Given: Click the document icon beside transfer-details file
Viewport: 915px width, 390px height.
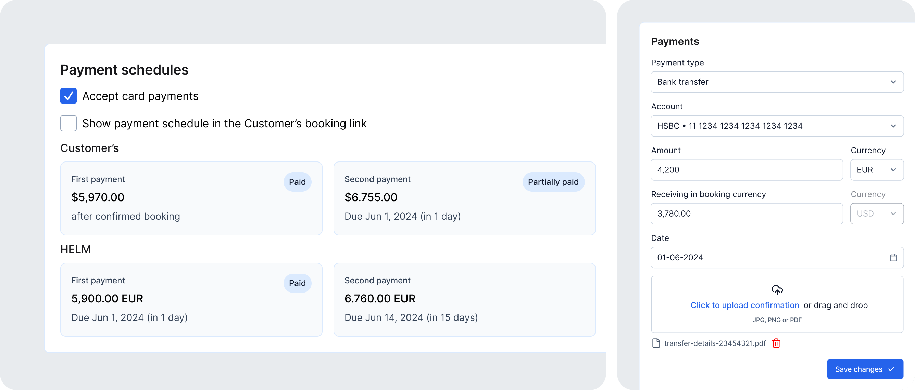Looking at the screenshot, I should (656, 343).
